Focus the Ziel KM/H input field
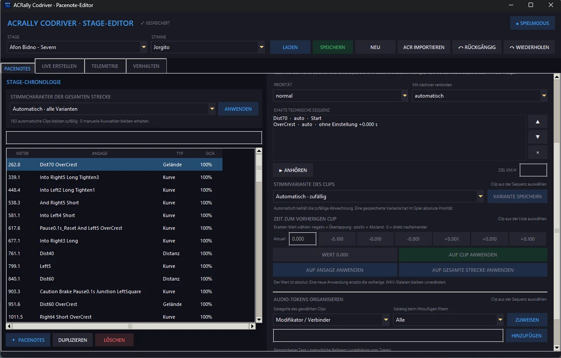 (533, 170)
